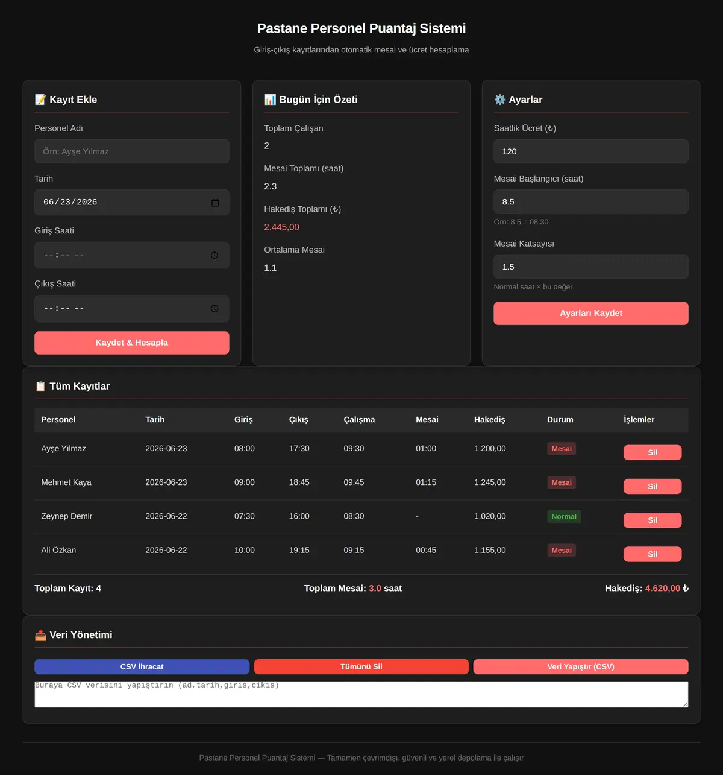Click the 1.245,00 hakediş value

[x=490, y=482]
